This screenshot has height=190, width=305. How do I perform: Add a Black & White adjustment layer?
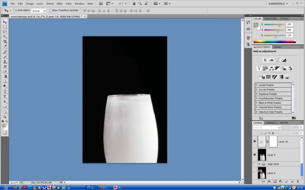pyautogui.click(x=278, y=68)
